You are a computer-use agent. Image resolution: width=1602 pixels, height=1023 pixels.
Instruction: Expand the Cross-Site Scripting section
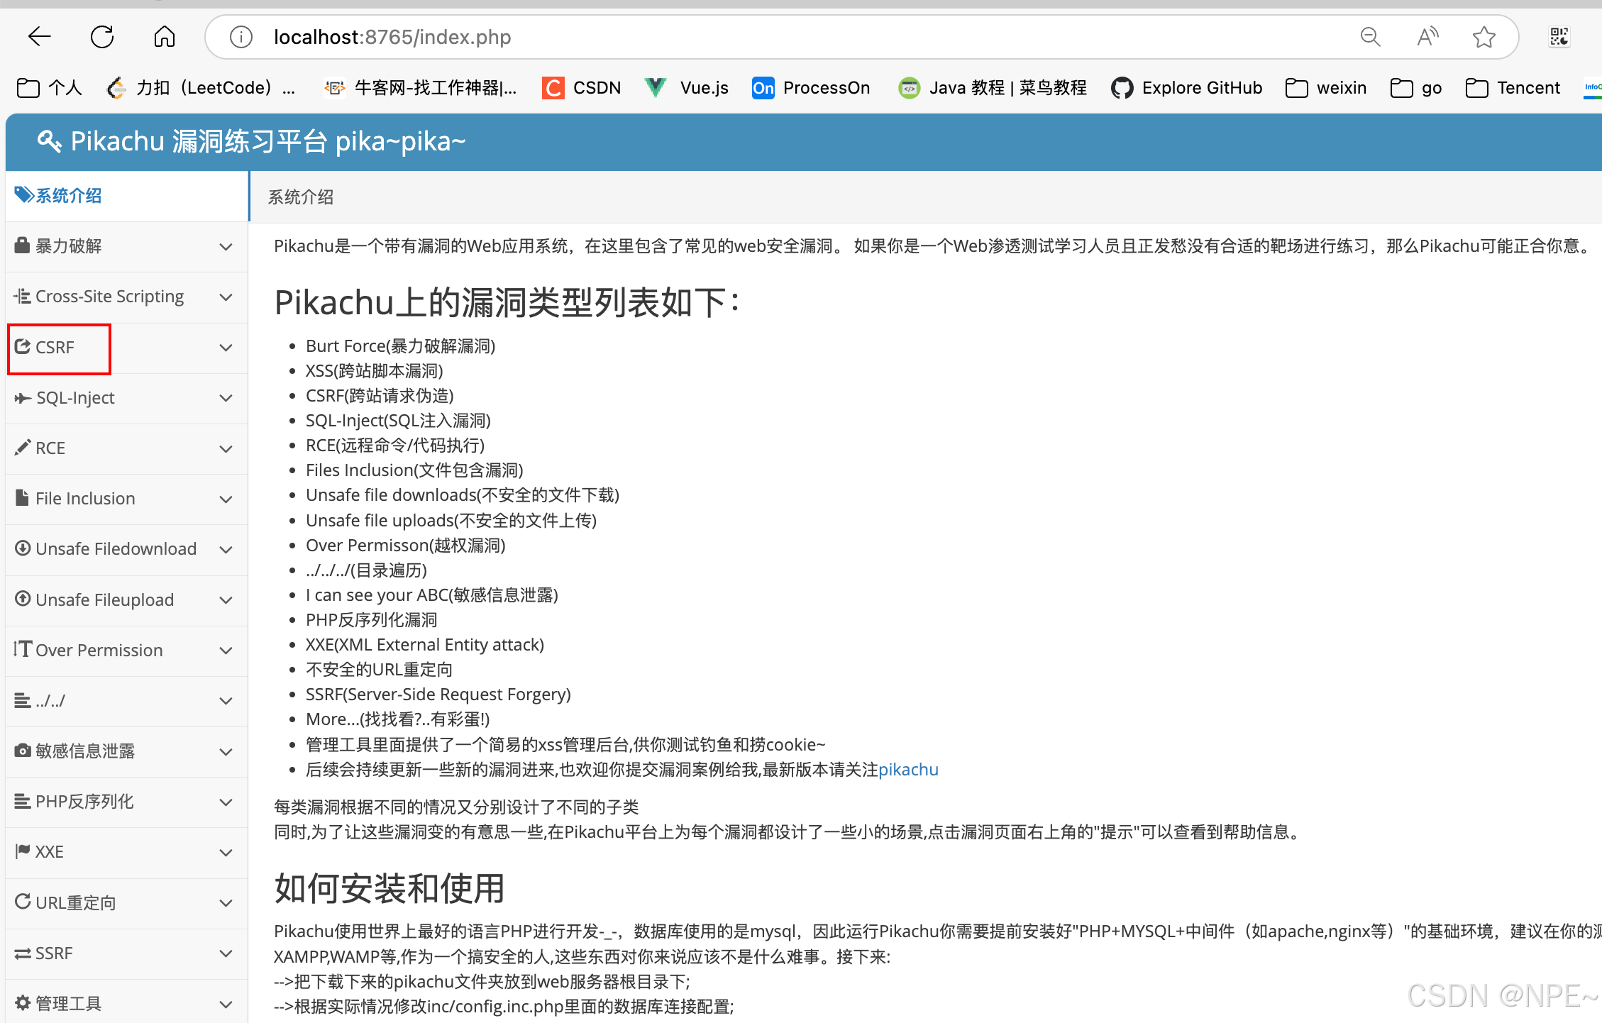pyautogui.click(x=109, y=297)
